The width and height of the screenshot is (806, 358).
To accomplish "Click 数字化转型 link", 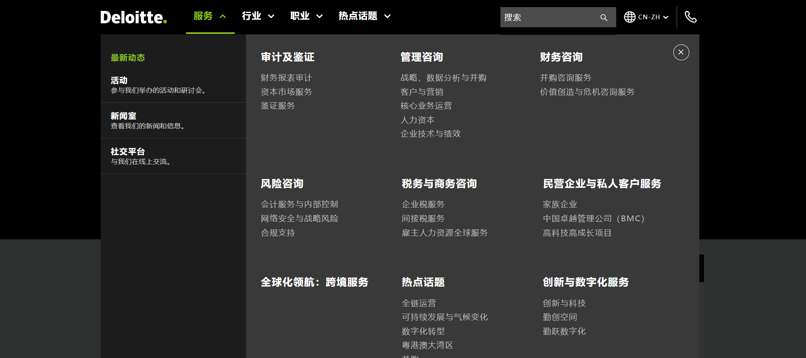I will click(423, 332).
